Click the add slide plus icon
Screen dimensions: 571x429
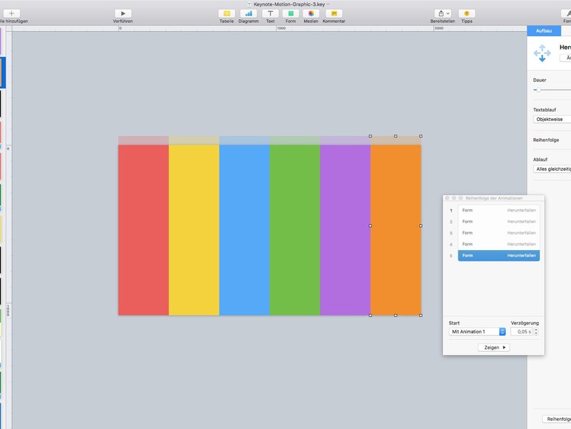tap(11, 13)
